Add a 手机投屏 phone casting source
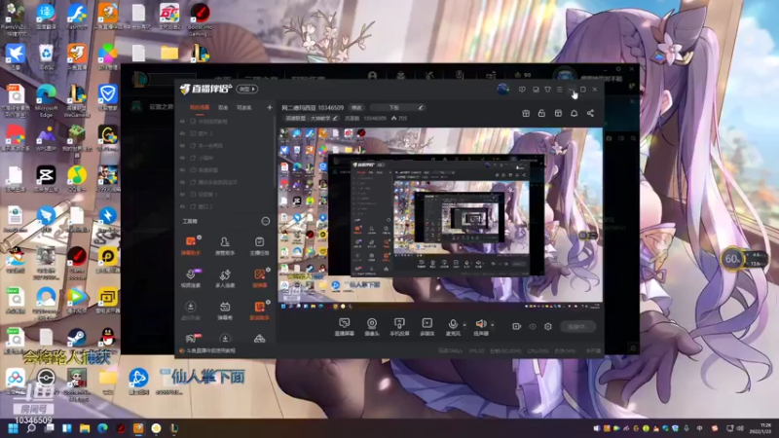The image size is (779, 438). pyautogui.click(x=399, y=327)
